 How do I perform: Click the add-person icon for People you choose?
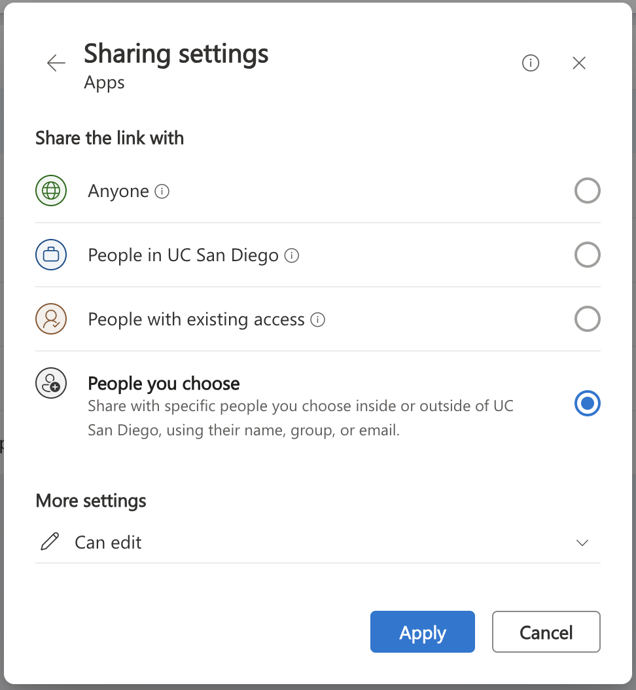pyautogui.click(x=50, y=383)
